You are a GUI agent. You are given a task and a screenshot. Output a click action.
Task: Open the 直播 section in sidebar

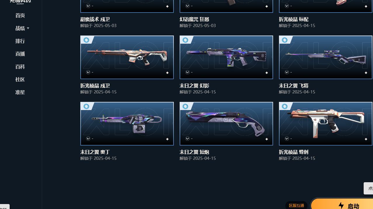[x=20, y=54]
